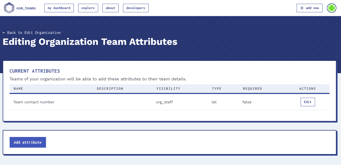Click the osm_teams hexagon logo icon
This screenshot has width=341, height=165.
[9, 8]
